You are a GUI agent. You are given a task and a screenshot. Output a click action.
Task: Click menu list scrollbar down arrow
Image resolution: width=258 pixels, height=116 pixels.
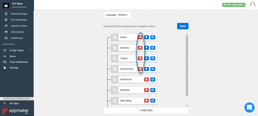point(187,105)
